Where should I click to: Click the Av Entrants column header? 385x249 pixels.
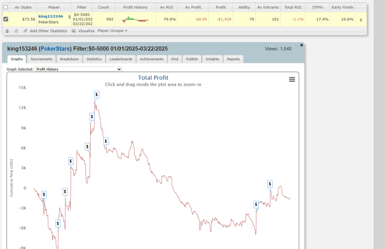pyautogui.click(x=268, y=7)
